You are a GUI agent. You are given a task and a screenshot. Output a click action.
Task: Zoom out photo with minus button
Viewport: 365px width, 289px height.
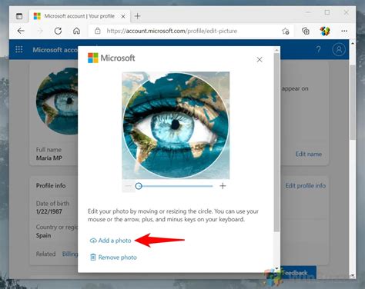[x=129, y=186]
